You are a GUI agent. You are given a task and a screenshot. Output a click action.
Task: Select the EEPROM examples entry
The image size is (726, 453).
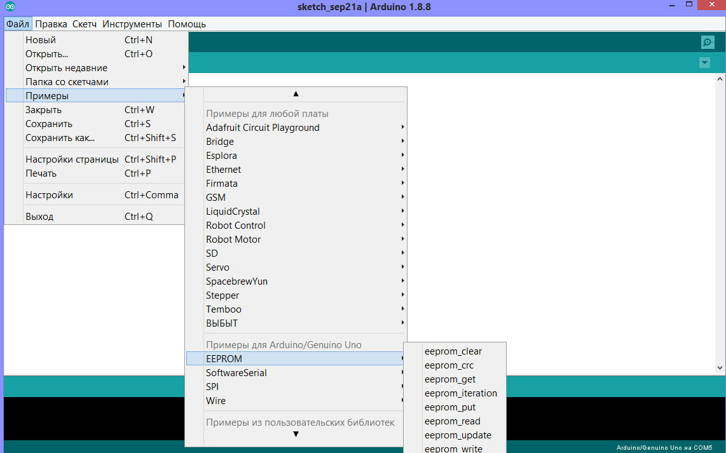coord(296,358)
